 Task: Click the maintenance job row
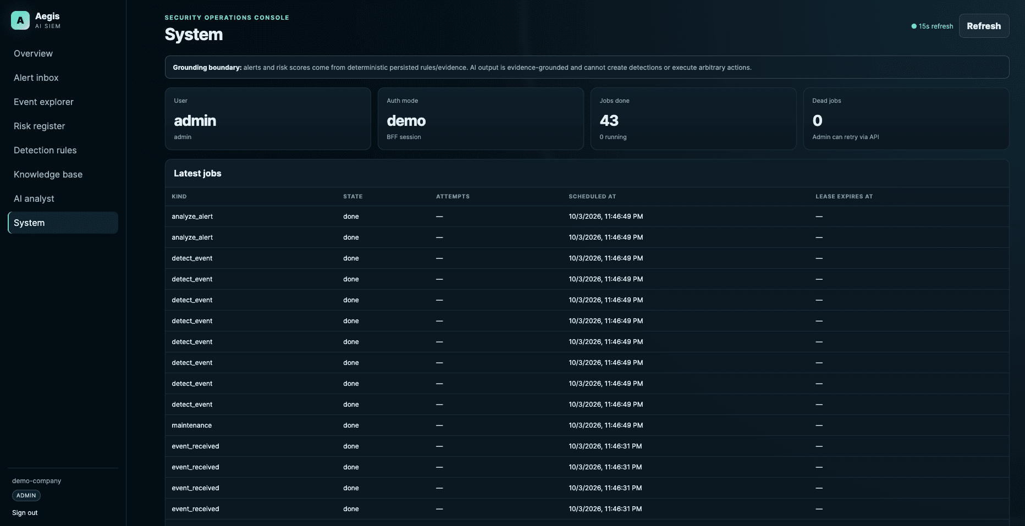[587, 425]
